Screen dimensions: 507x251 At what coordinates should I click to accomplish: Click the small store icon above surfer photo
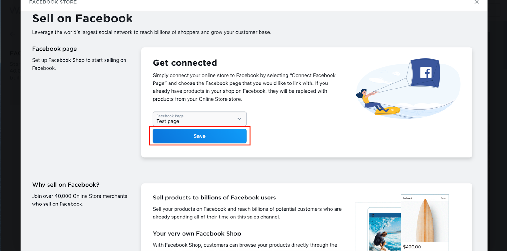[373, 215]
